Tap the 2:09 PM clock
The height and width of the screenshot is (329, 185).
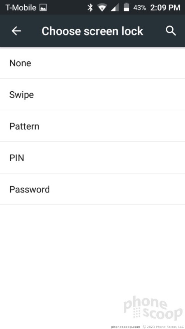165,8
